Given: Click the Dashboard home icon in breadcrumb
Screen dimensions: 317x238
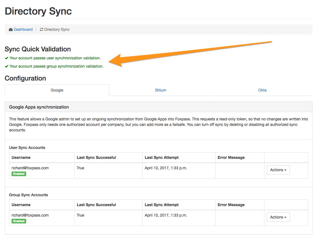Looking at the screenshot, I should (x=11, y=29).
